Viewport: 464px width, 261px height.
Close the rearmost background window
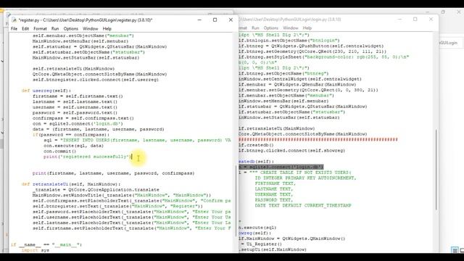[459, 12]
